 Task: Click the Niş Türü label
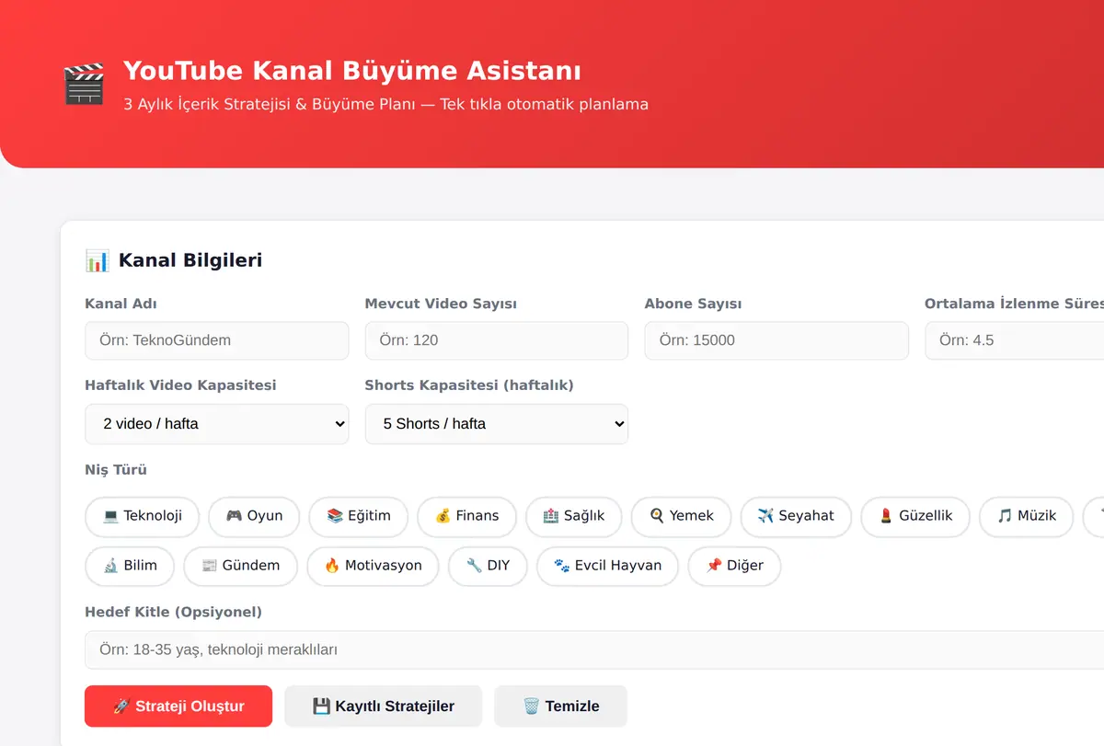[x=116, y=470]
